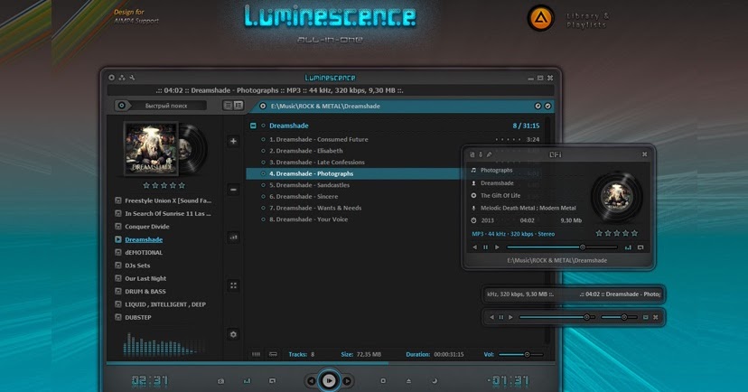Focus the quick search input field
The height and width of the screenshot is (392, 748).
(x=166, y=106)
